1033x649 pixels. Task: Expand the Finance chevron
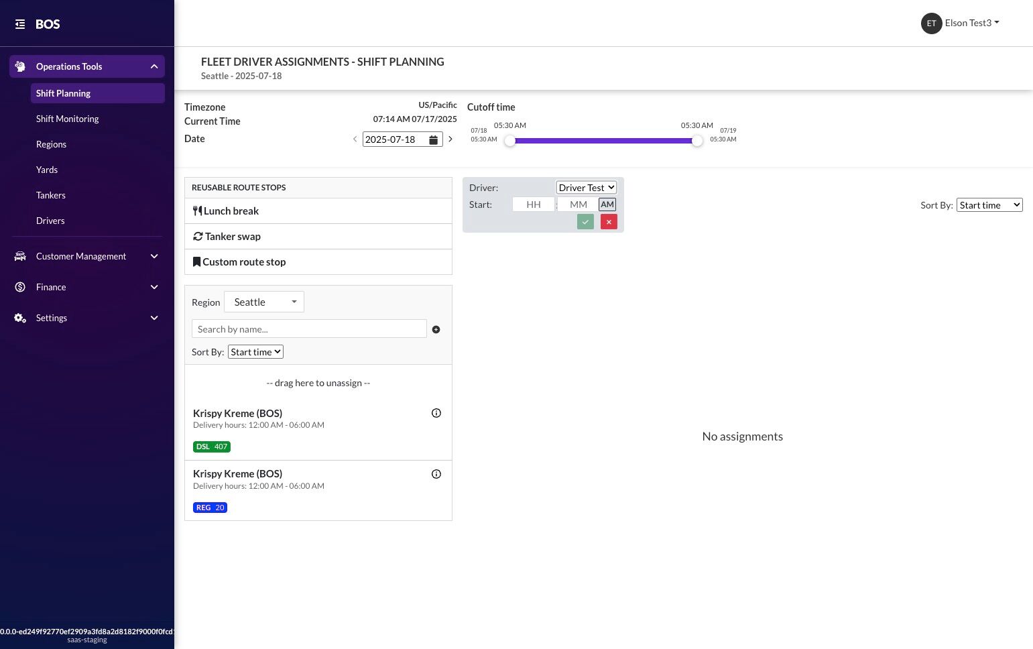tap(154, 287)
